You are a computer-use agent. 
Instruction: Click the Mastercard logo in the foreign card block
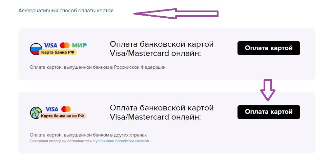(x=66, y=109)
